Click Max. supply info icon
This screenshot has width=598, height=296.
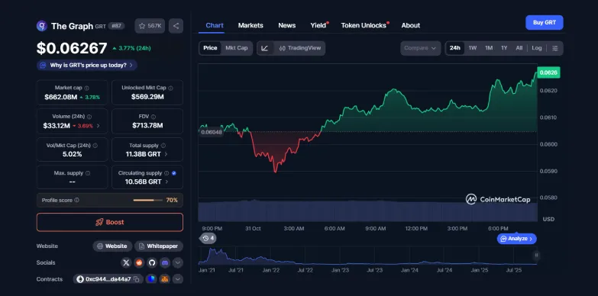tap(88, 173)
